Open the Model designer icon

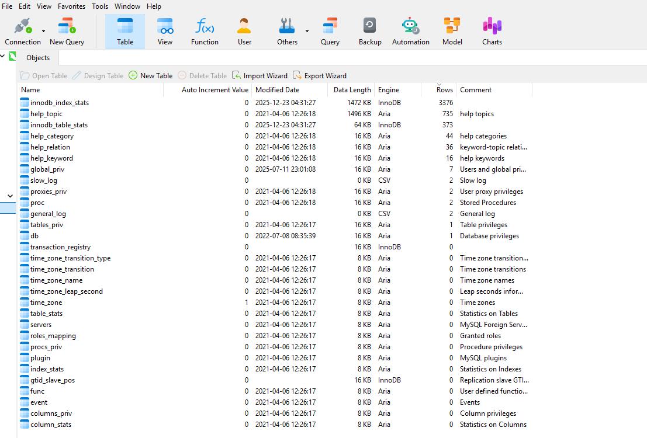[x=452, y=31]
